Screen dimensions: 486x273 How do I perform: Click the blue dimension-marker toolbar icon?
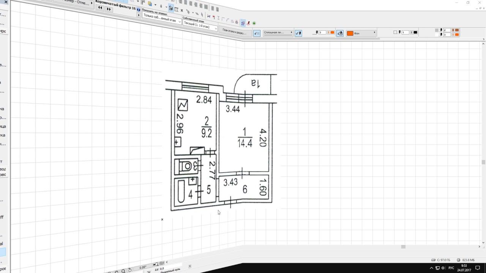pos(208,16)
